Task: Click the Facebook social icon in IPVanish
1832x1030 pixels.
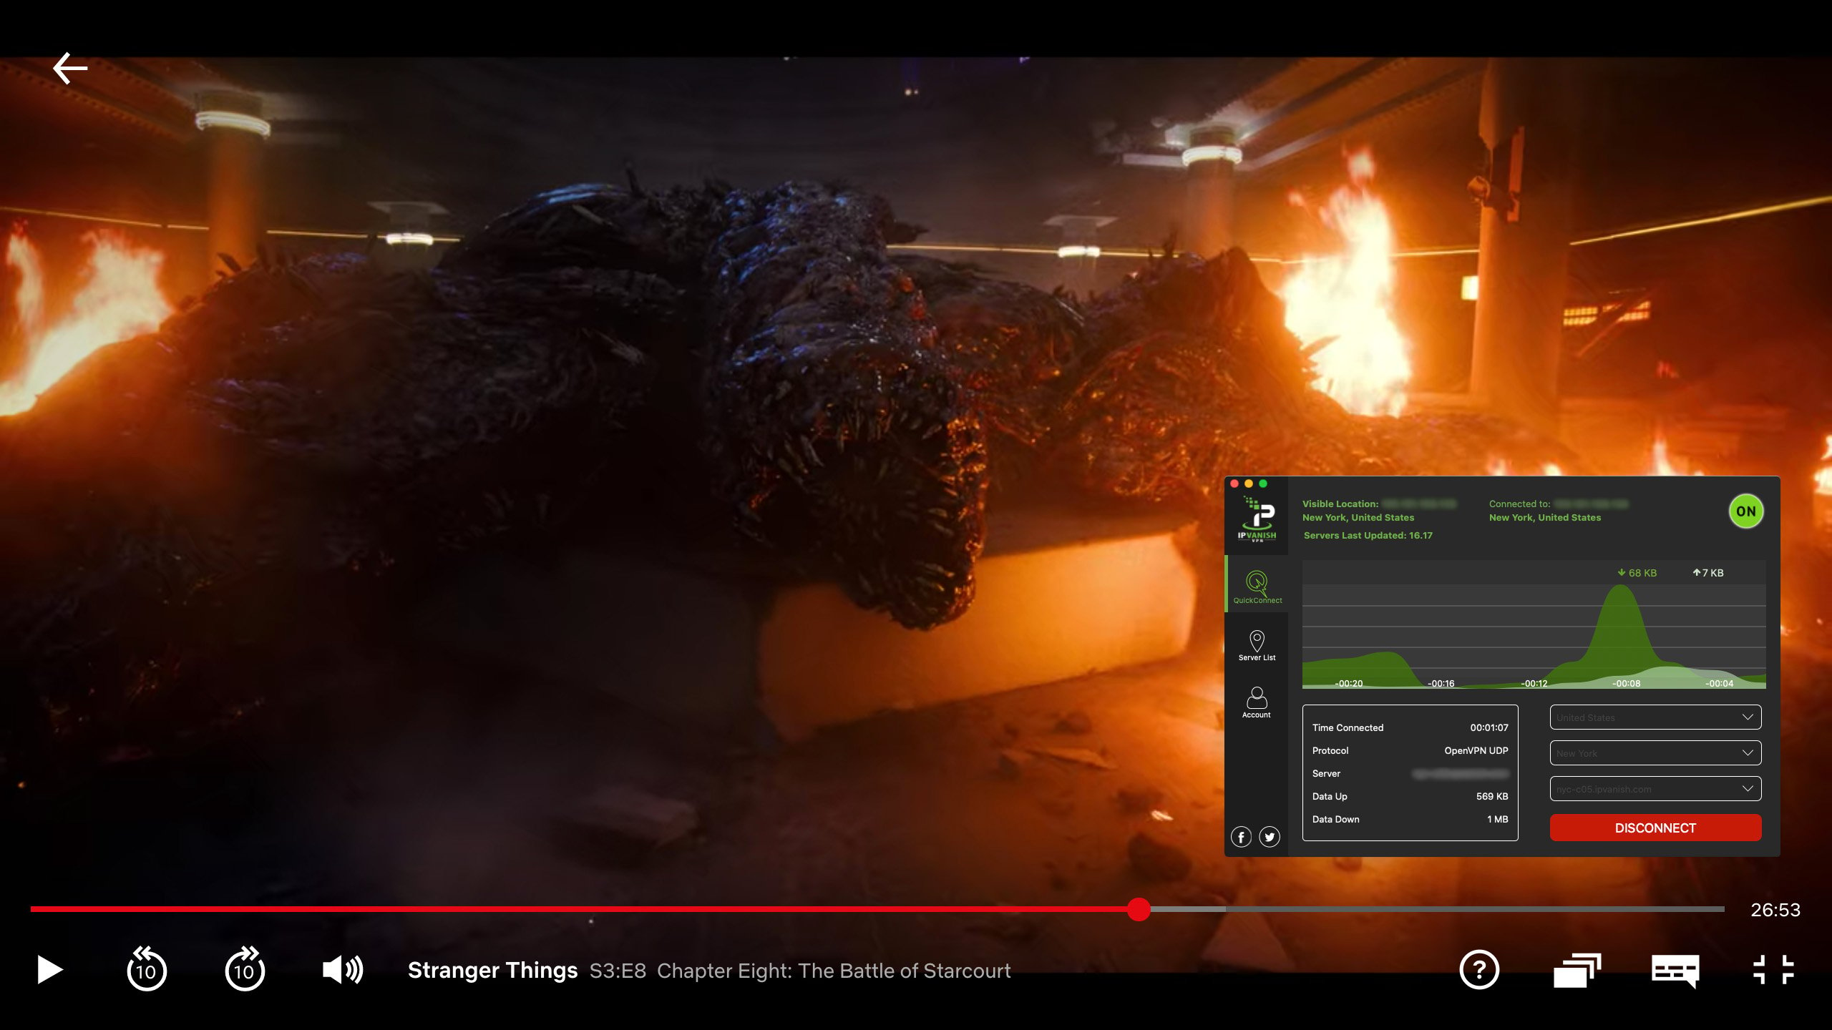Action: [1243, 836]
